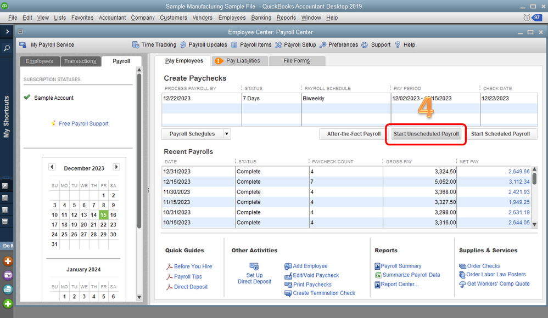548x318 pixels.
Task: Click Recent Payrolls scrollbar down arrow
Action: pyautogui.click(x=534, y=224)
